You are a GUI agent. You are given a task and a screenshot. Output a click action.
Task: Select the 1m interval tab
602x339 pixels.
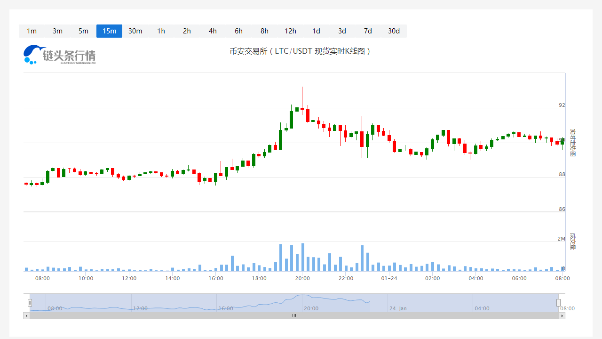tap(32, 31)
